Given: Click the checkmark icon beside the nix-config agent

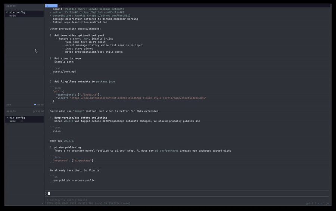Looking at the screenshot, I should [x=7, y=118].
